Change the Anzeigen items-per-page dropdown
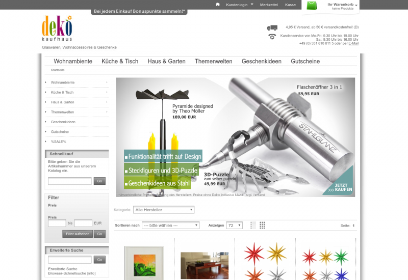Image resolution: width=408 pixels, height=280 pixels. [x=234, y=225]
